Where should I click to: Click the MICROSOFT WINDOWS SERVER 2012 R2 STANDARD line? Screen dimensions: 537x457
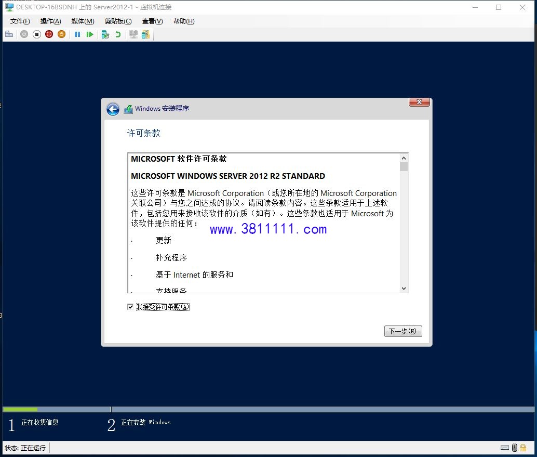(x=228, y=176)
